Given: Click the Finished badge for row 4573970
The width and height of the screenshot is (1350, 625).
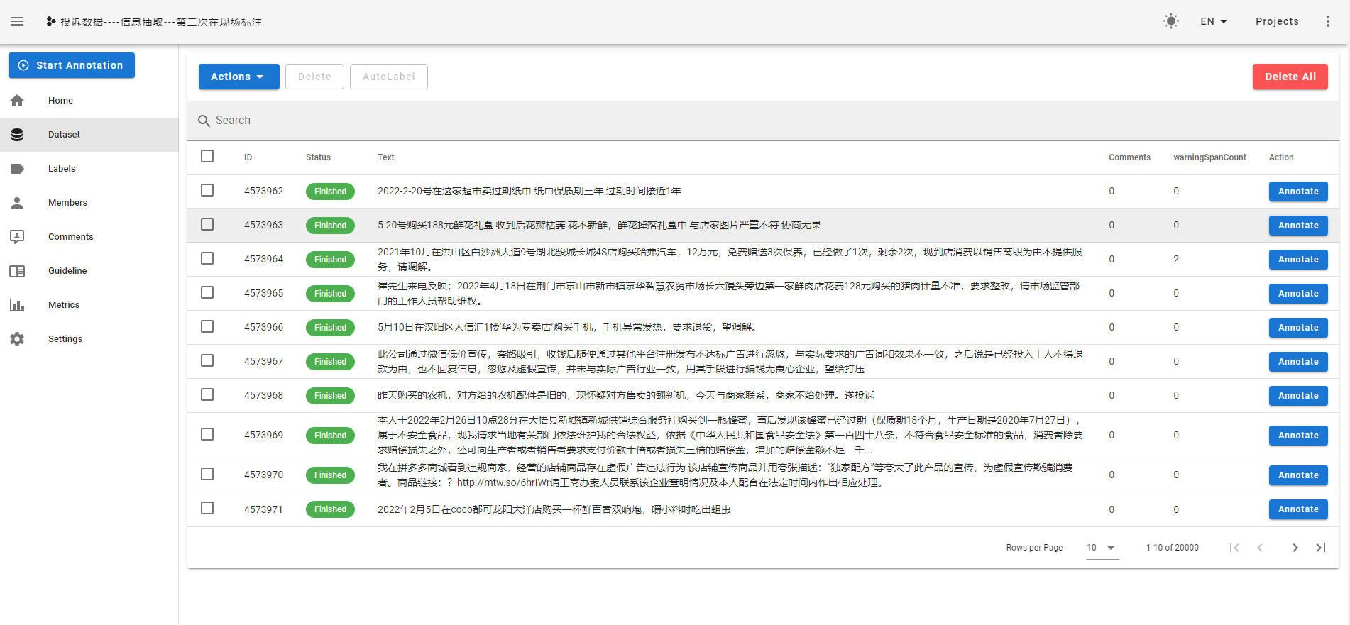Looking at the screenshot, I should tap(330, 475).
